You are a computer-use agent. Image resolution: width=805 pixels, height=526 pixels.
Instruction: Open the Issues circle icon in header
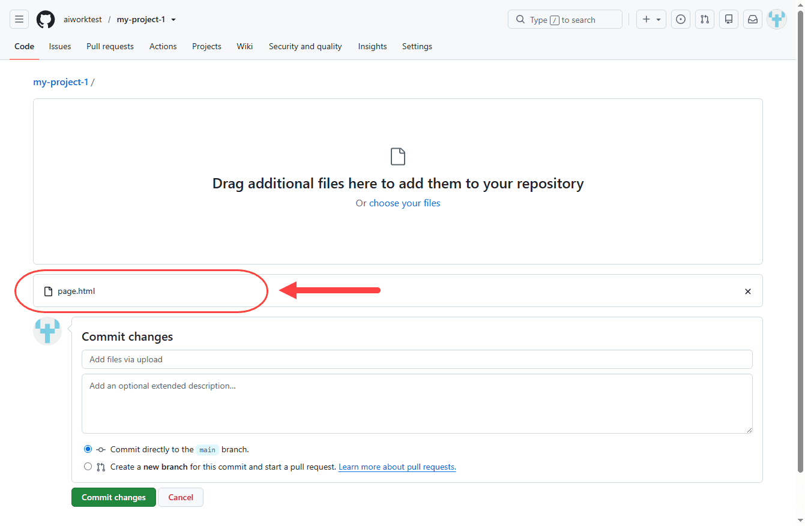(681, 19)
